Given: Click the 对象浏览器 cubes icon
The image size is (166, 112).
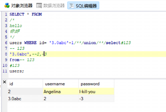Looking at the screenshot, I should 7,5.
